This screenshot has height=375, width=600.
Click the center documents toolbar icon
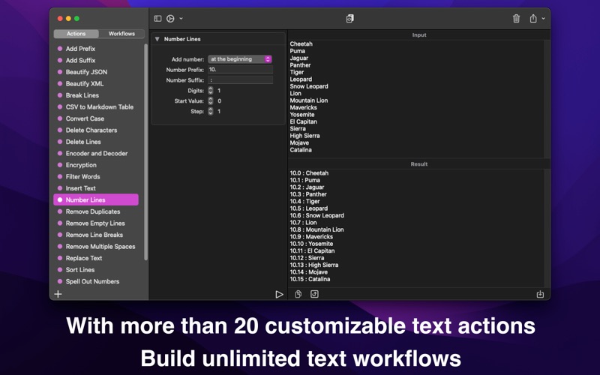coord(349,18)
